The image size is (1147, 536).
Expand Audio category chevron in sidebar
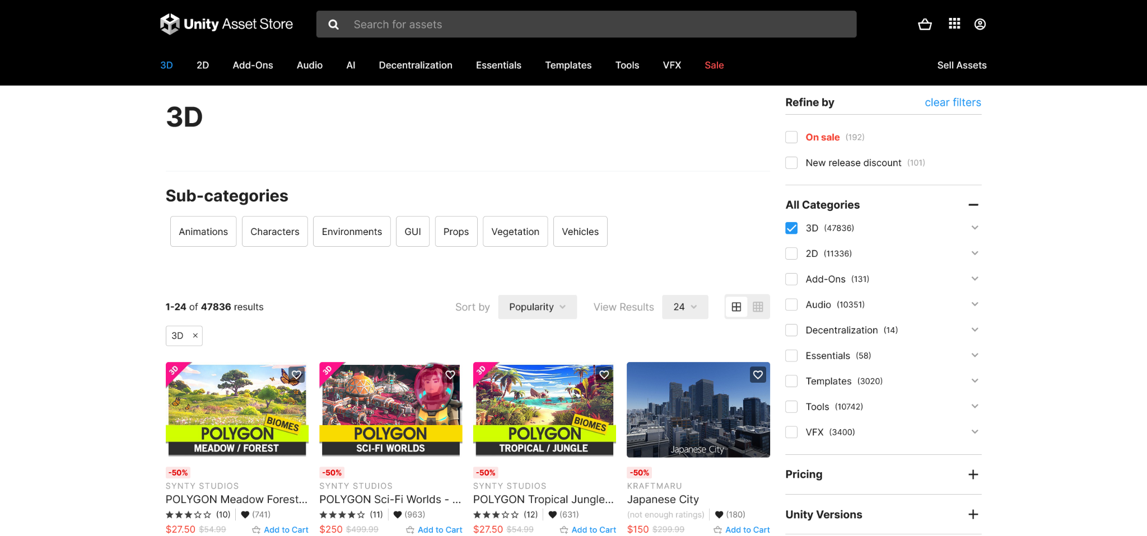975,304
